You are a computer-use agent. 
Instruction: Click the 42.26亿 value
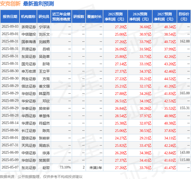click(x=170, y=57)
